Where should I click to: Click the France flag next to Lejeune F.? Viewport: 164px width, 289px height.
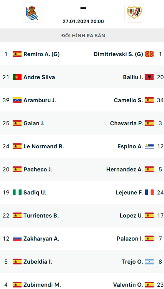coord(149,193)
